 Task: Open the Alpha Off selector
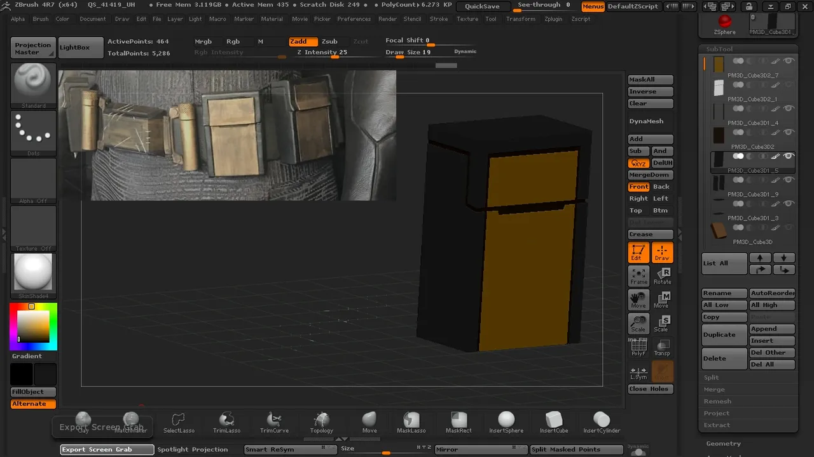34,181
